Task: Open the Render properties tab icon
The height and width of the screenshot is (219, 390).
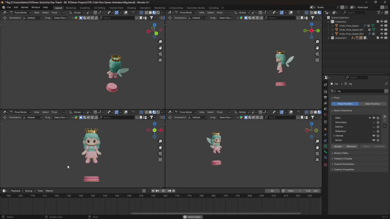Action: [x=325, y=91]
